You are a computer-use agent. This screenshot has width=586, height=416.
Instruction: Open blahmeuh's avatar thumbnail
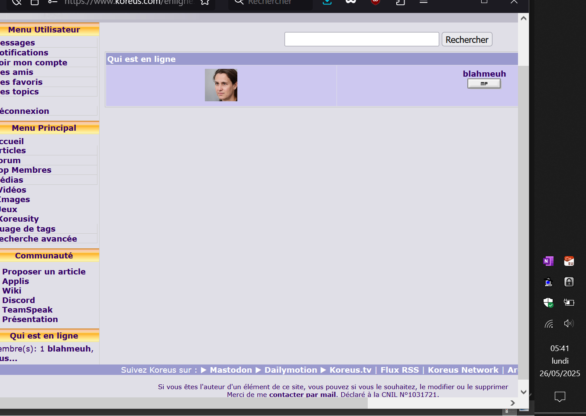coord(221,85)
